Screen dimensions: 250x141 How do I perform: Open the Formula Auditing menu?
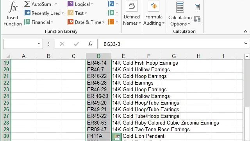(154, 13)
